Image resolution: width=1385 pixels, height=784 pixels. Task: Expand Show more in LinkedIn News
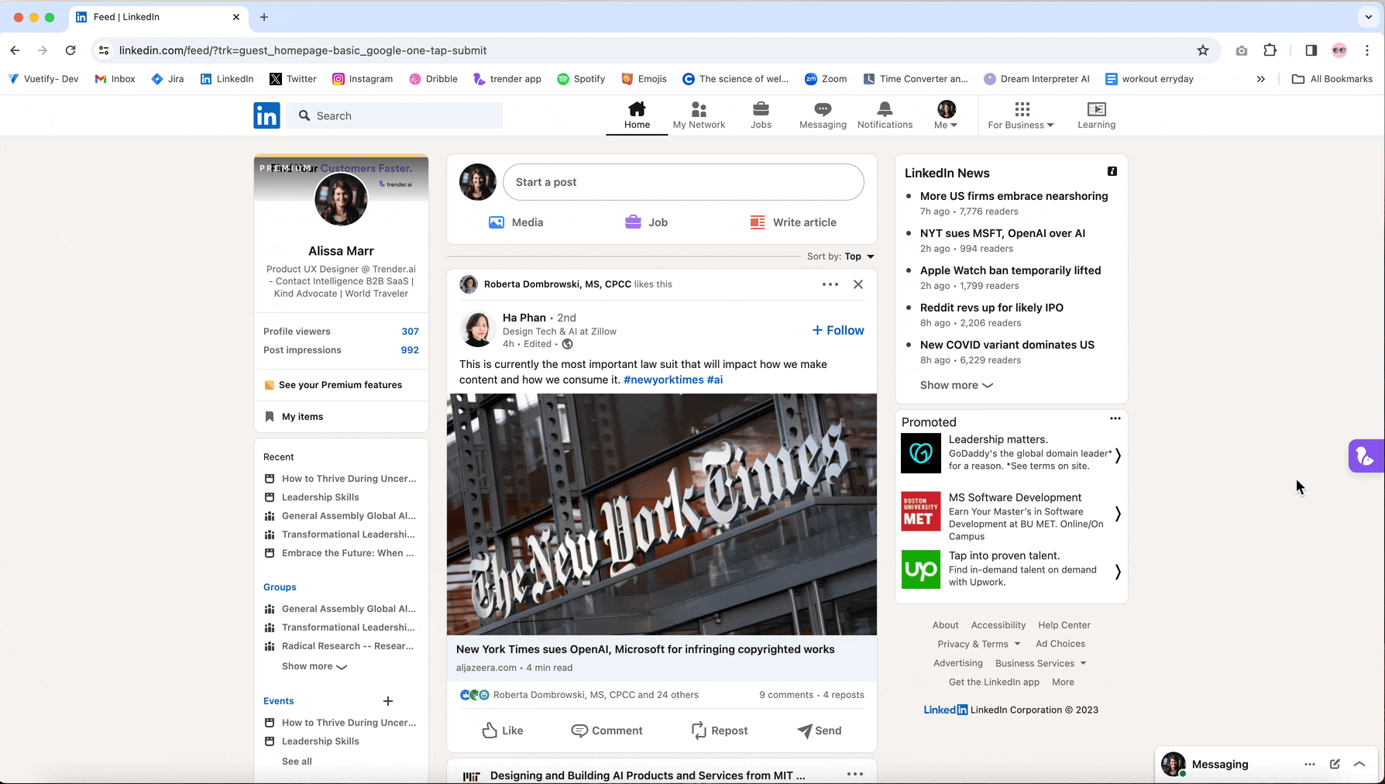coord(956,385)
